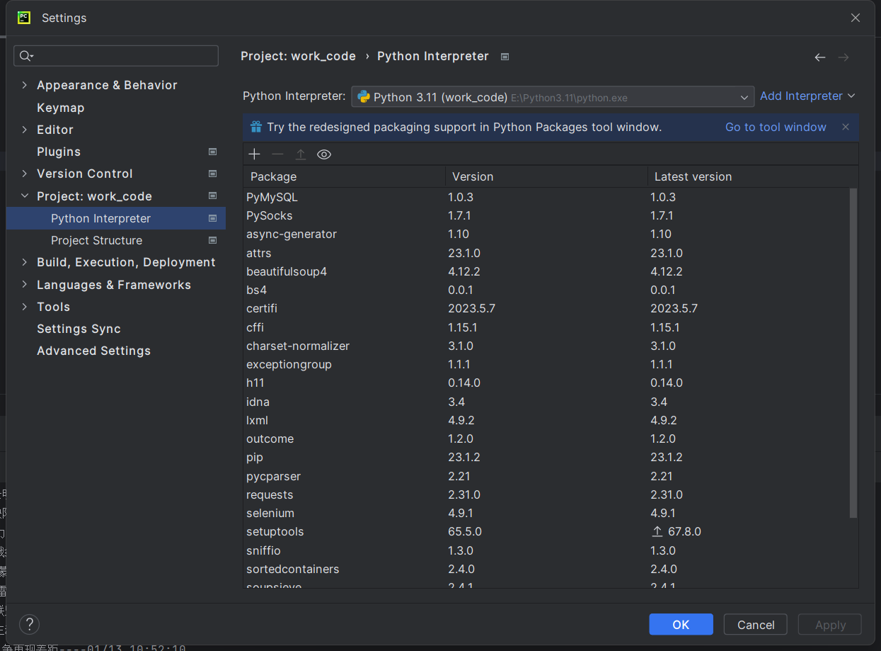Select Keymap in settings tree
Viewport: 881px width, 651px height.
60,108
